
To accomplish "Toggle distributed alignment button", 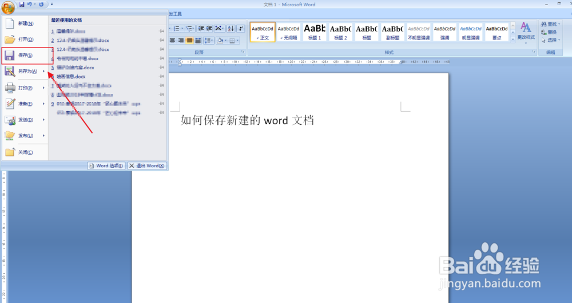I will 198,40.
